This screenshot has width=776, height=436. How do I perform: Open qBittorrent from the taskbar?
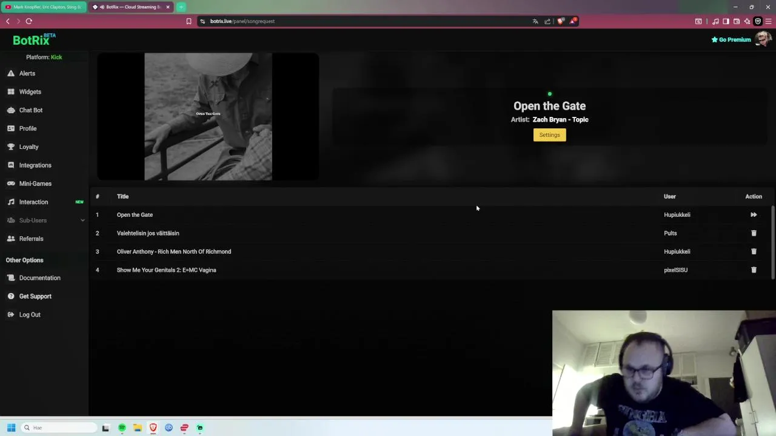pyautogui.click(x=169, y=428)
